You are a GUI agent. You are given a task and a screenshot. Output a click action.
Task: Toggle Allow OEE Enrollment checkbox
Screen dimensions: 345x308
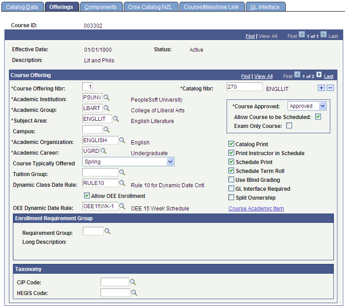point(87,195)
